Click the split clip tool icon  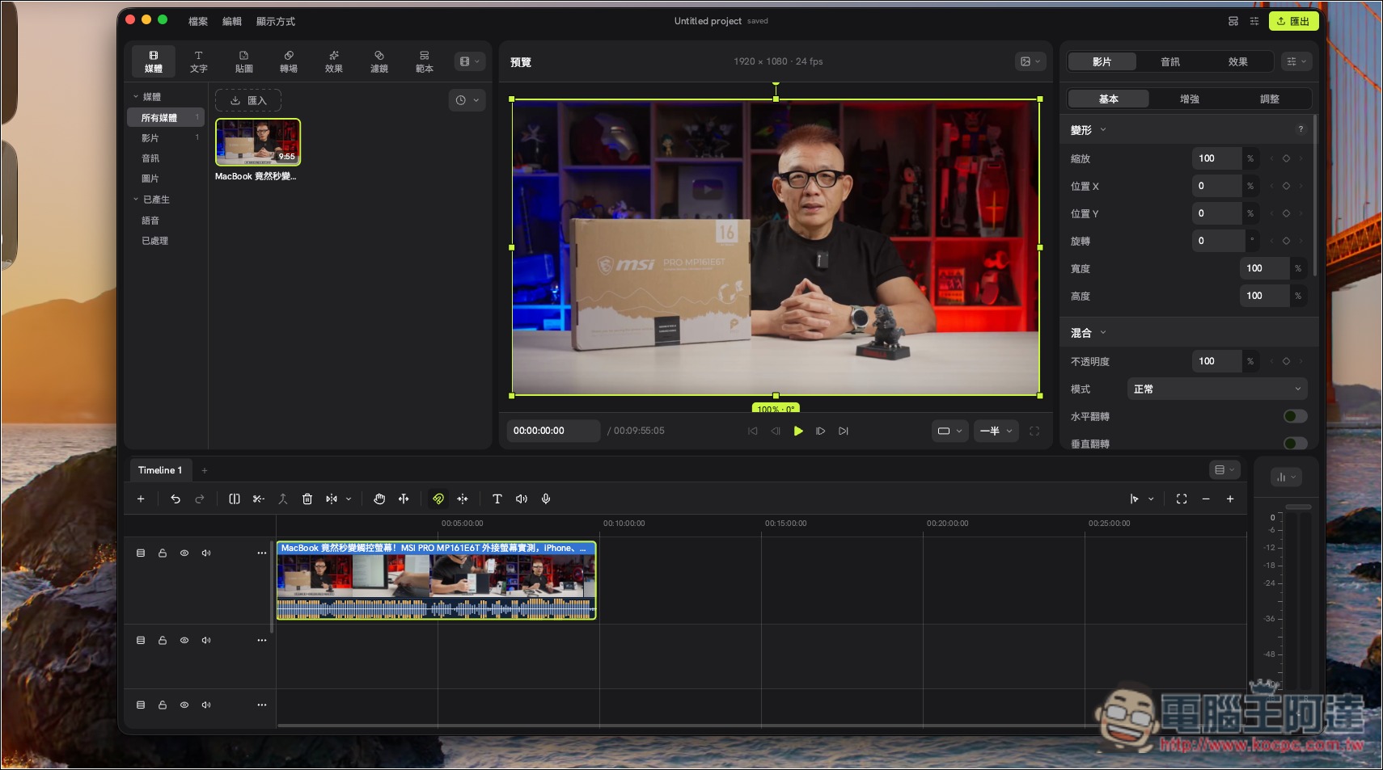click(235, 499)
